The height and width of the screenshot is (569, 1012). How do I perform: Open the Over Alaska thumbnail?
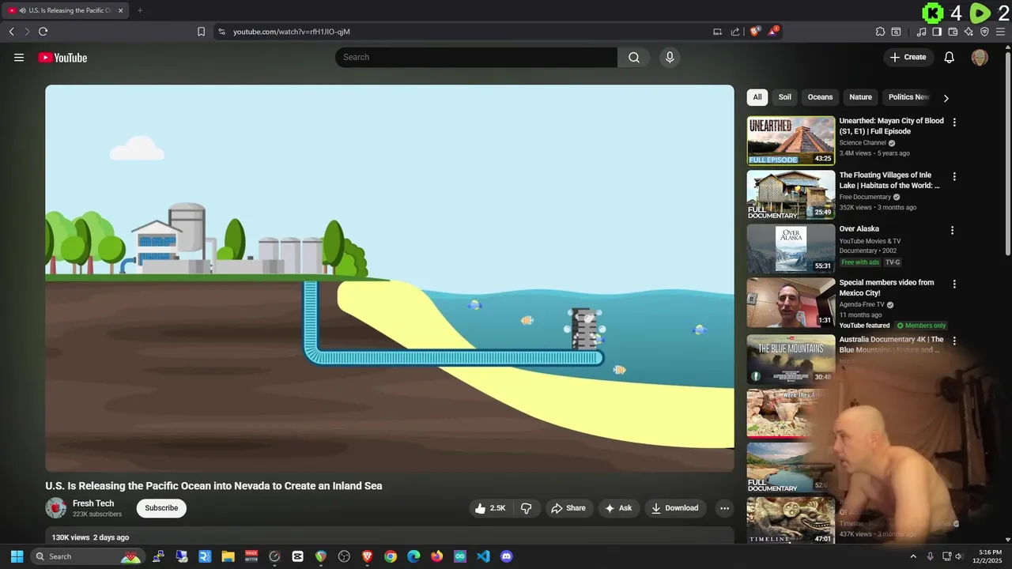791,248
